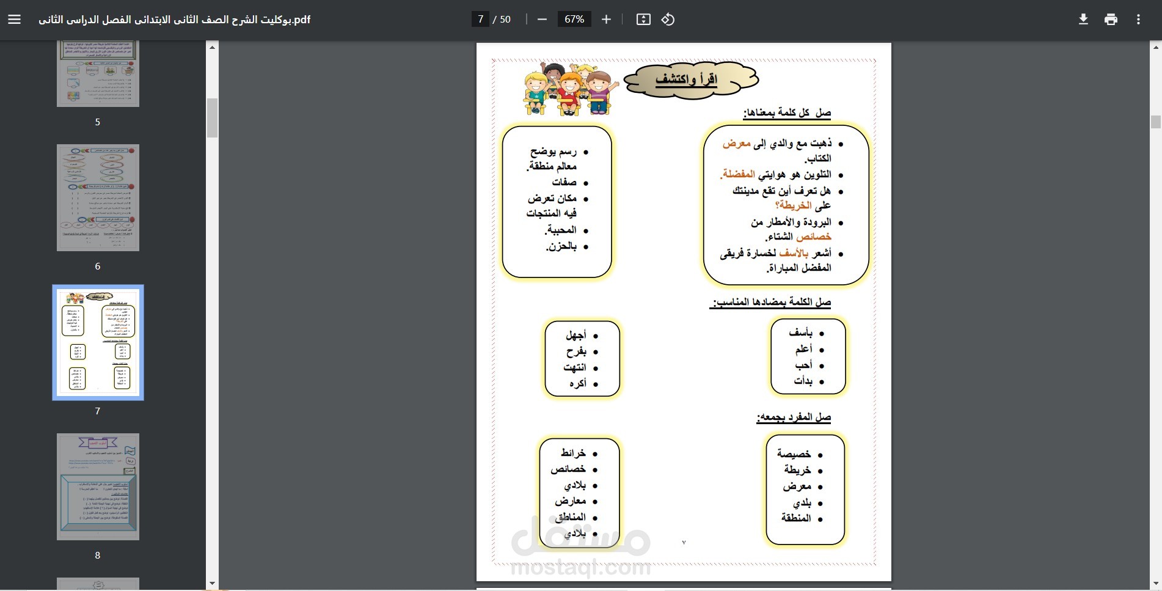Toggle the sidebar menu hamburger icon
This screenshot has width=1162, height=591.
pos(15,20)
